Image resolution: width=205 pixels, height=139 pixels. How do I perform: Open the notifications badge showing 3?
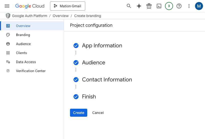point(169,6)
